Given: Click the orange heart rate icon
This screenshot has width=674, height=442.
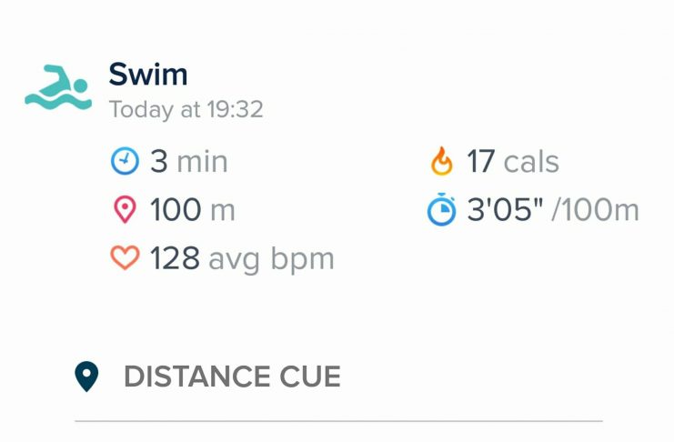Looking at the screenshot, I should [x=125, y=257].
